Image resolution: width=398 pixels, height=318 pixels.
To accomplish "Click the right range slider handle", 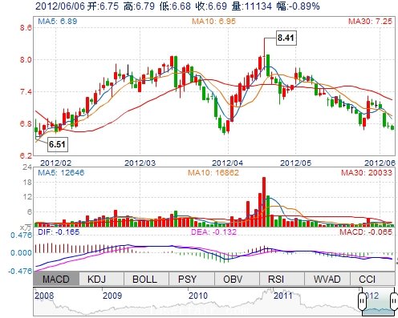I will coord(394,301).
